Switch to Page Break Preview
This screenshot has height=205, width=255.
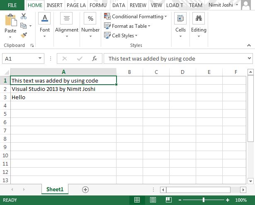click(168, 200)
